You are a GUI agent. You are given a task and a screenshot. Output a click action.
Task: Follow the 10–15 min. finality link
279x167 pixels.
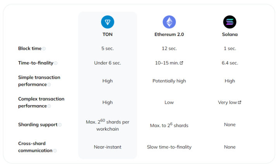(x=167, y=63)
